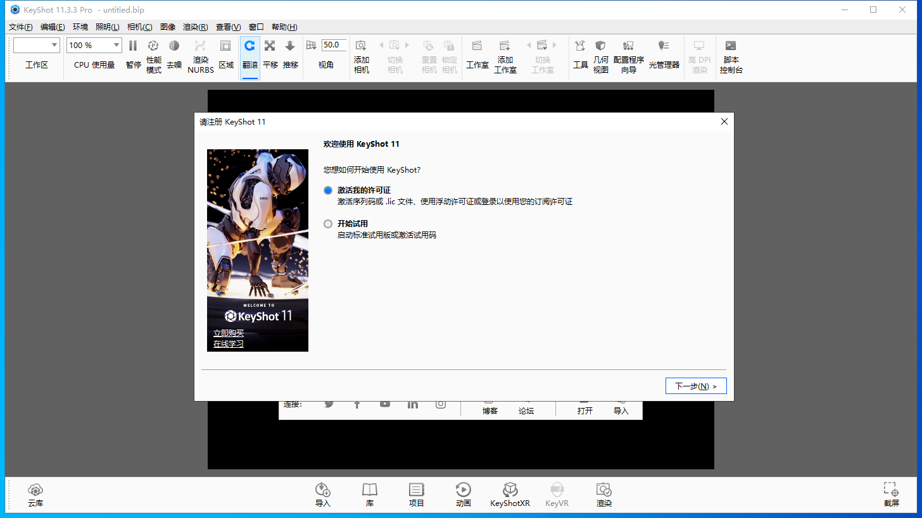922x518 pixels.
Task: Select the 开始试用 radio button
Action: click(x=327, y=224)
